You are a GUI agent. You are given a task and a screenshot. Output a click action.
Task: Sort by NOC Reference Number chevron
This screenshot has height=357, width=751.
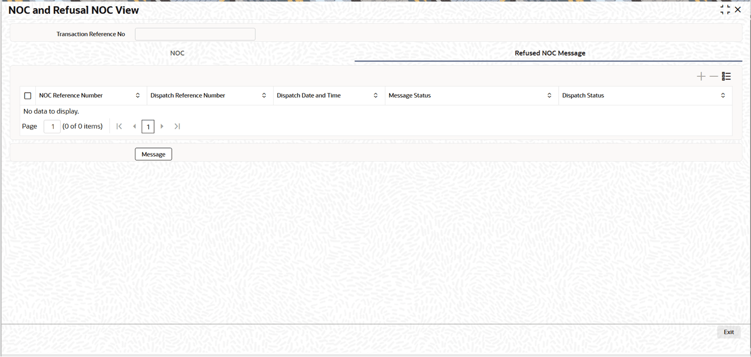pyautogui.click(x=138, y=95)
